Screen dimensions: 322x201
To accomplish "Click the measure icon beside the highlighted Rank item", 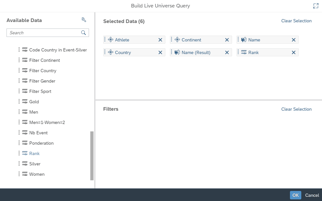I will 24,153.
